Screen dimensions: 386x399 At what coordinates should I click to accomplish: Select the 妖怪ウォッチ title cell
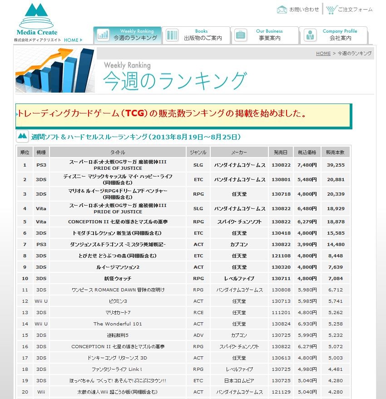[118, 278]
